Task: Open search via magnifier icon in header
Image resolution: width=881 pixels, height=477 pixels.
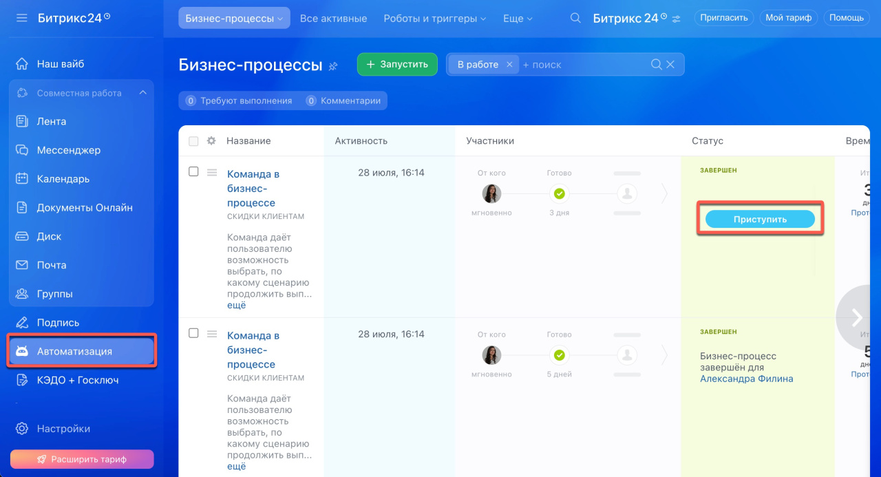Action: 575,19
